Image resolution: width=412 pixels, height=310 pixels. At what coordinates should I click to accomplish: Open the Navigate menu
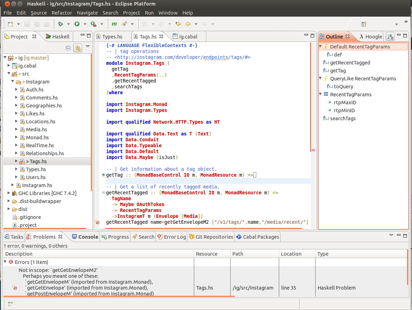[x=87, y=12]
